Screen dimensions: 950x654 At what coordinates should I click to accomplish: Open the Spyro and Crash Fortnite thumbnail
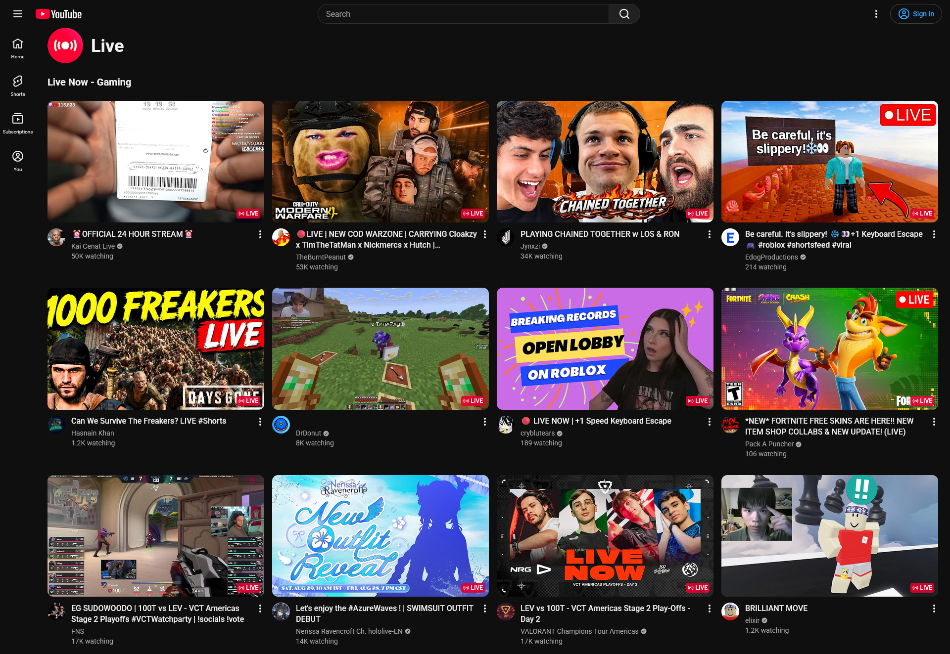tap(830, 349)
